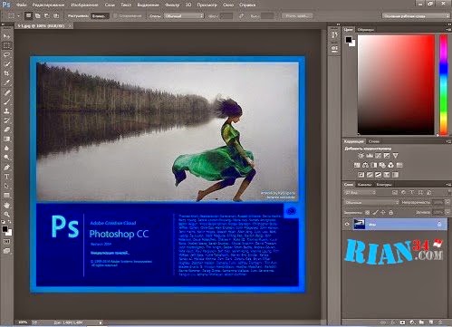
Task: Click the Фон layer thumbnail
Action: pos(359,225)
